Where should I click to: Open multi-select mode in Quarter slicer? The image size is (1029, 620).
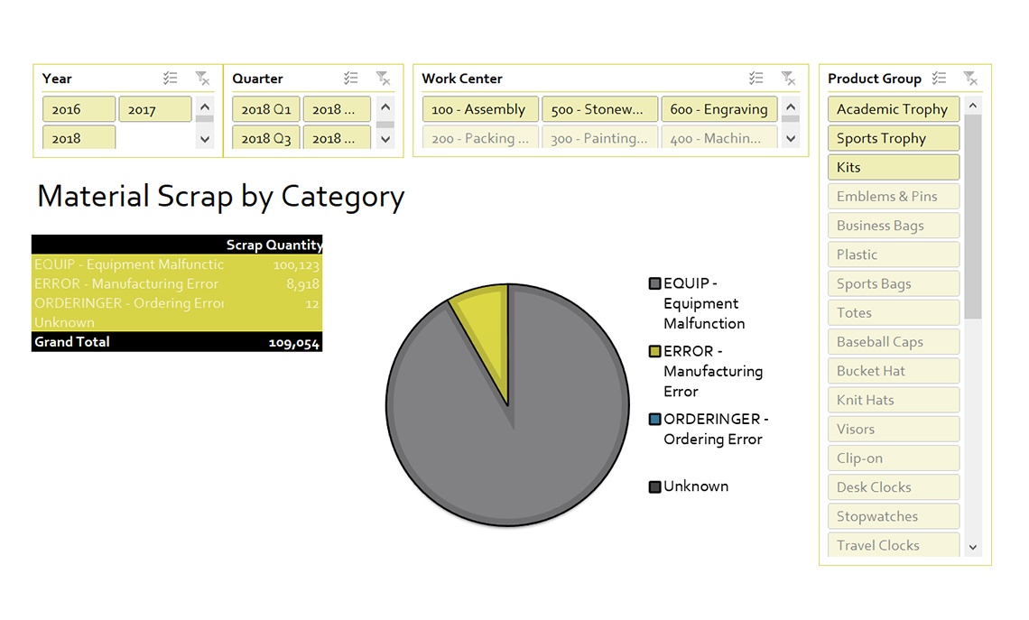click(351, 78)
